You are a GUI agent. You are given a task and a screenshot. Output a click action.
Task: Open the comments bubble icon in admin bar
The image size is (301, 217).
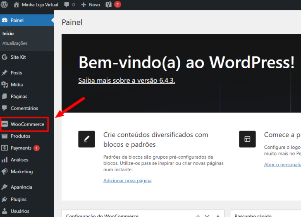(67, 5)
